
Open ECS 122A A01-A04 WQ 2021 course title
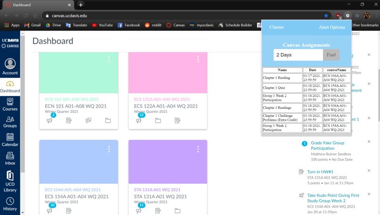(x=166, y=106)
